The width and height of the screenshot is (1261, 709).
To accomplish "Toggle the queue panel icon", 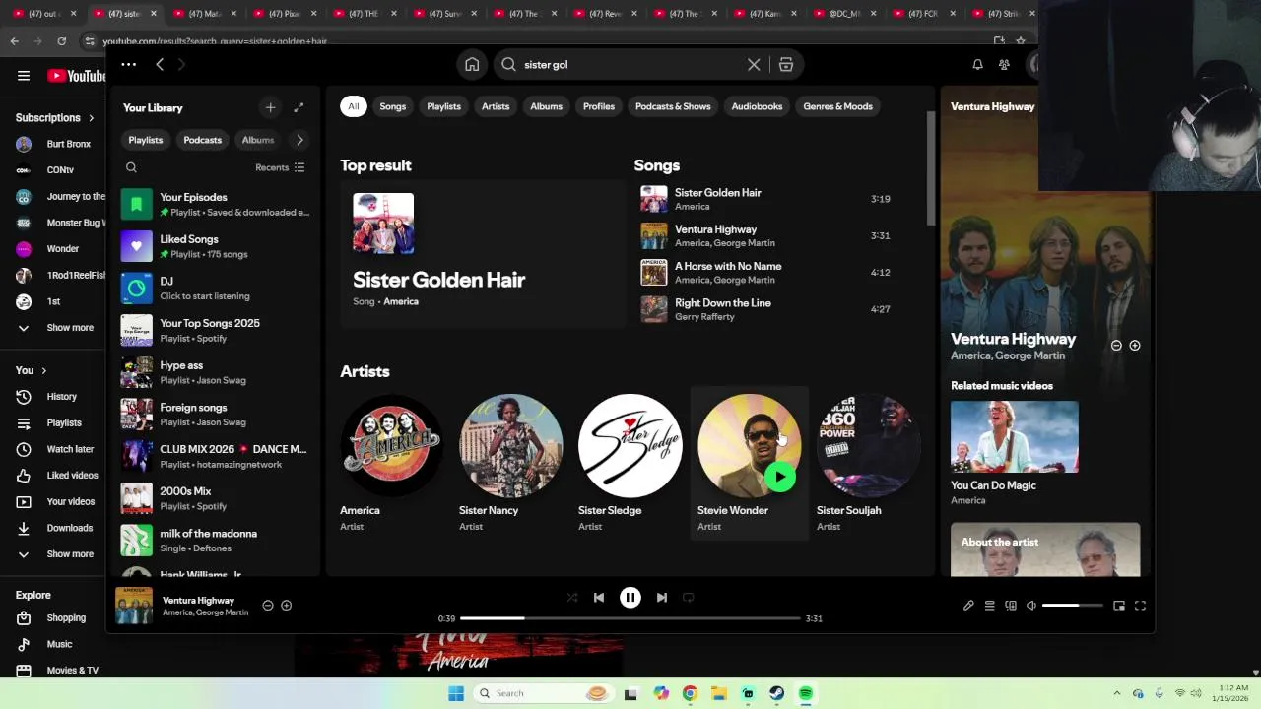I will (x=990, y=606).
